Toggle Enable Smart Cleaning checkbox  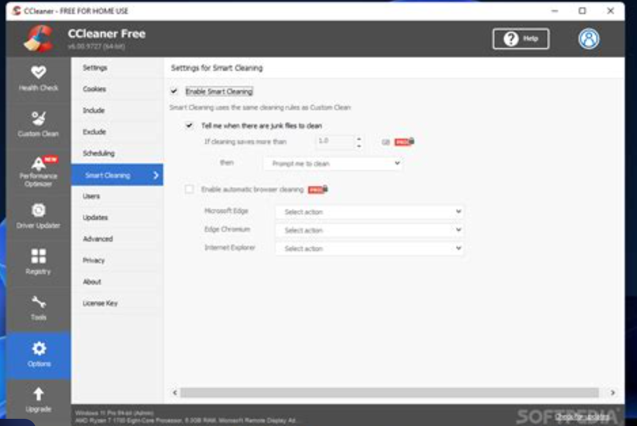pyautogui.click(x=174, y=91)
